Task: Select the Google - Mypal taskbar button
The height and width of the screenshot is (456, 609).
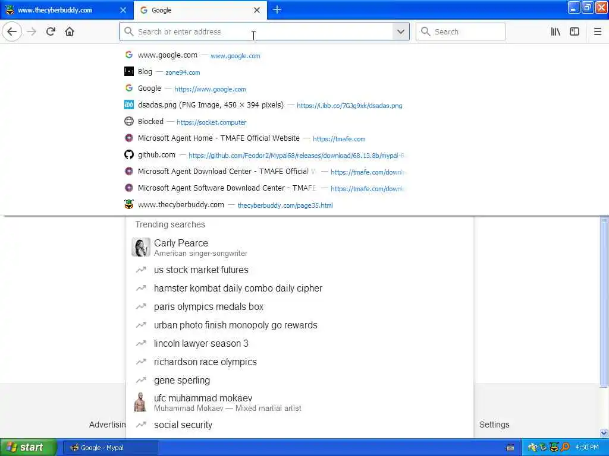Action: pos(111,448)
